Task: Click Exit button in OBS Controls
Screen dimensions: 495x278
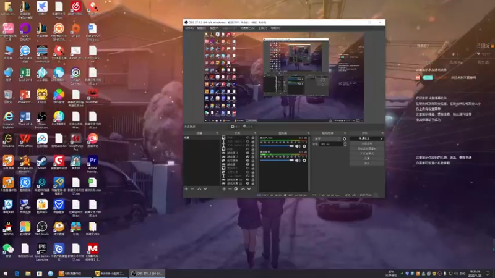Action: tap(367, 164)
